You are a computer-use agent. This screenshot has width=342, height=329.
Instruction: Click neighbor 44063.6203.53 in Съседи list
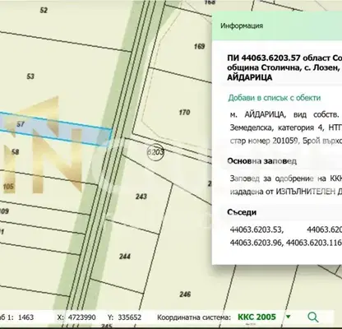click(x=256, y=229)
